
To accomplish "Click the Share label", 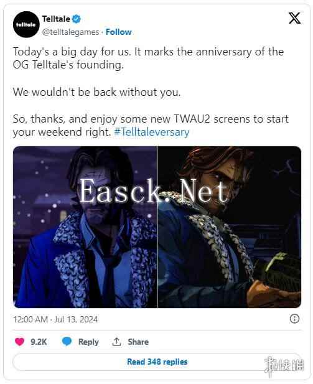I will coord(138,342).
